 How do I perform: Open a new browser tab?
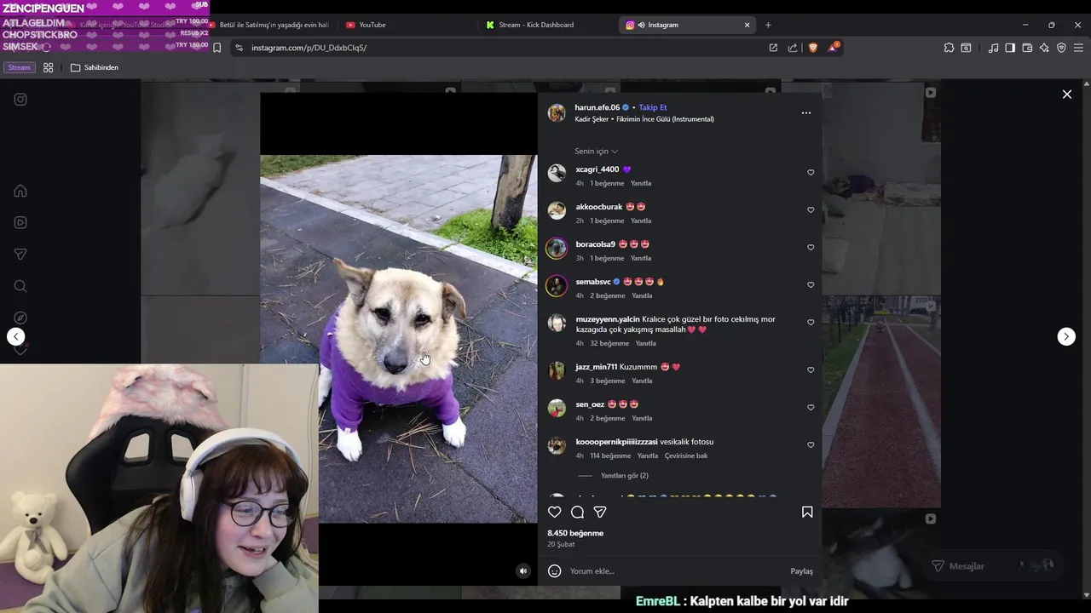[768, 25]
